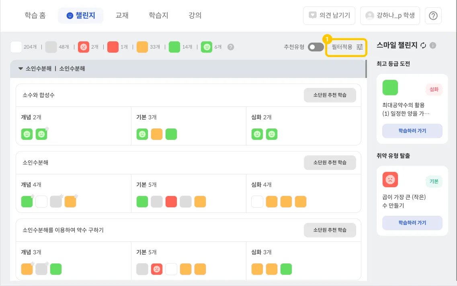This screenshot has height=286, width=457.
Task: Open orange tile in 소수와 합성수 기본
Action: click(x=157, y=134)
